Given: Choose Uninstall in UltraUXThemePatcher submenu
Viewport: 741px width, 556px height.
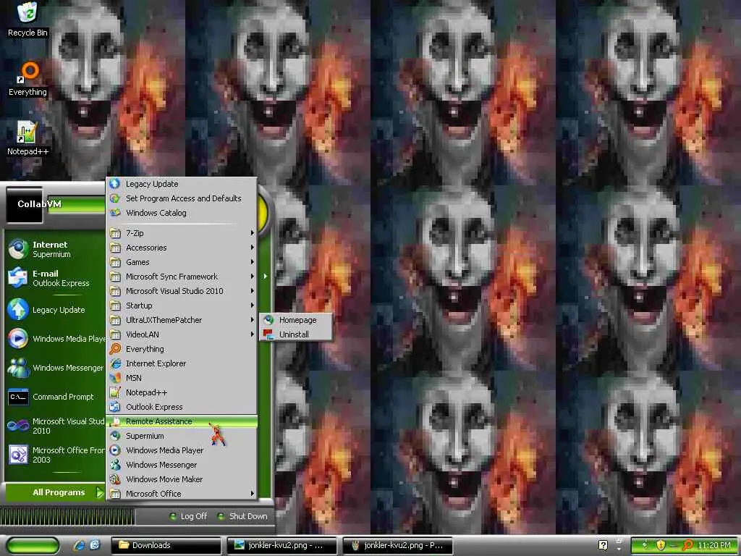Looking at the screenshot, I should pos(296,334).
